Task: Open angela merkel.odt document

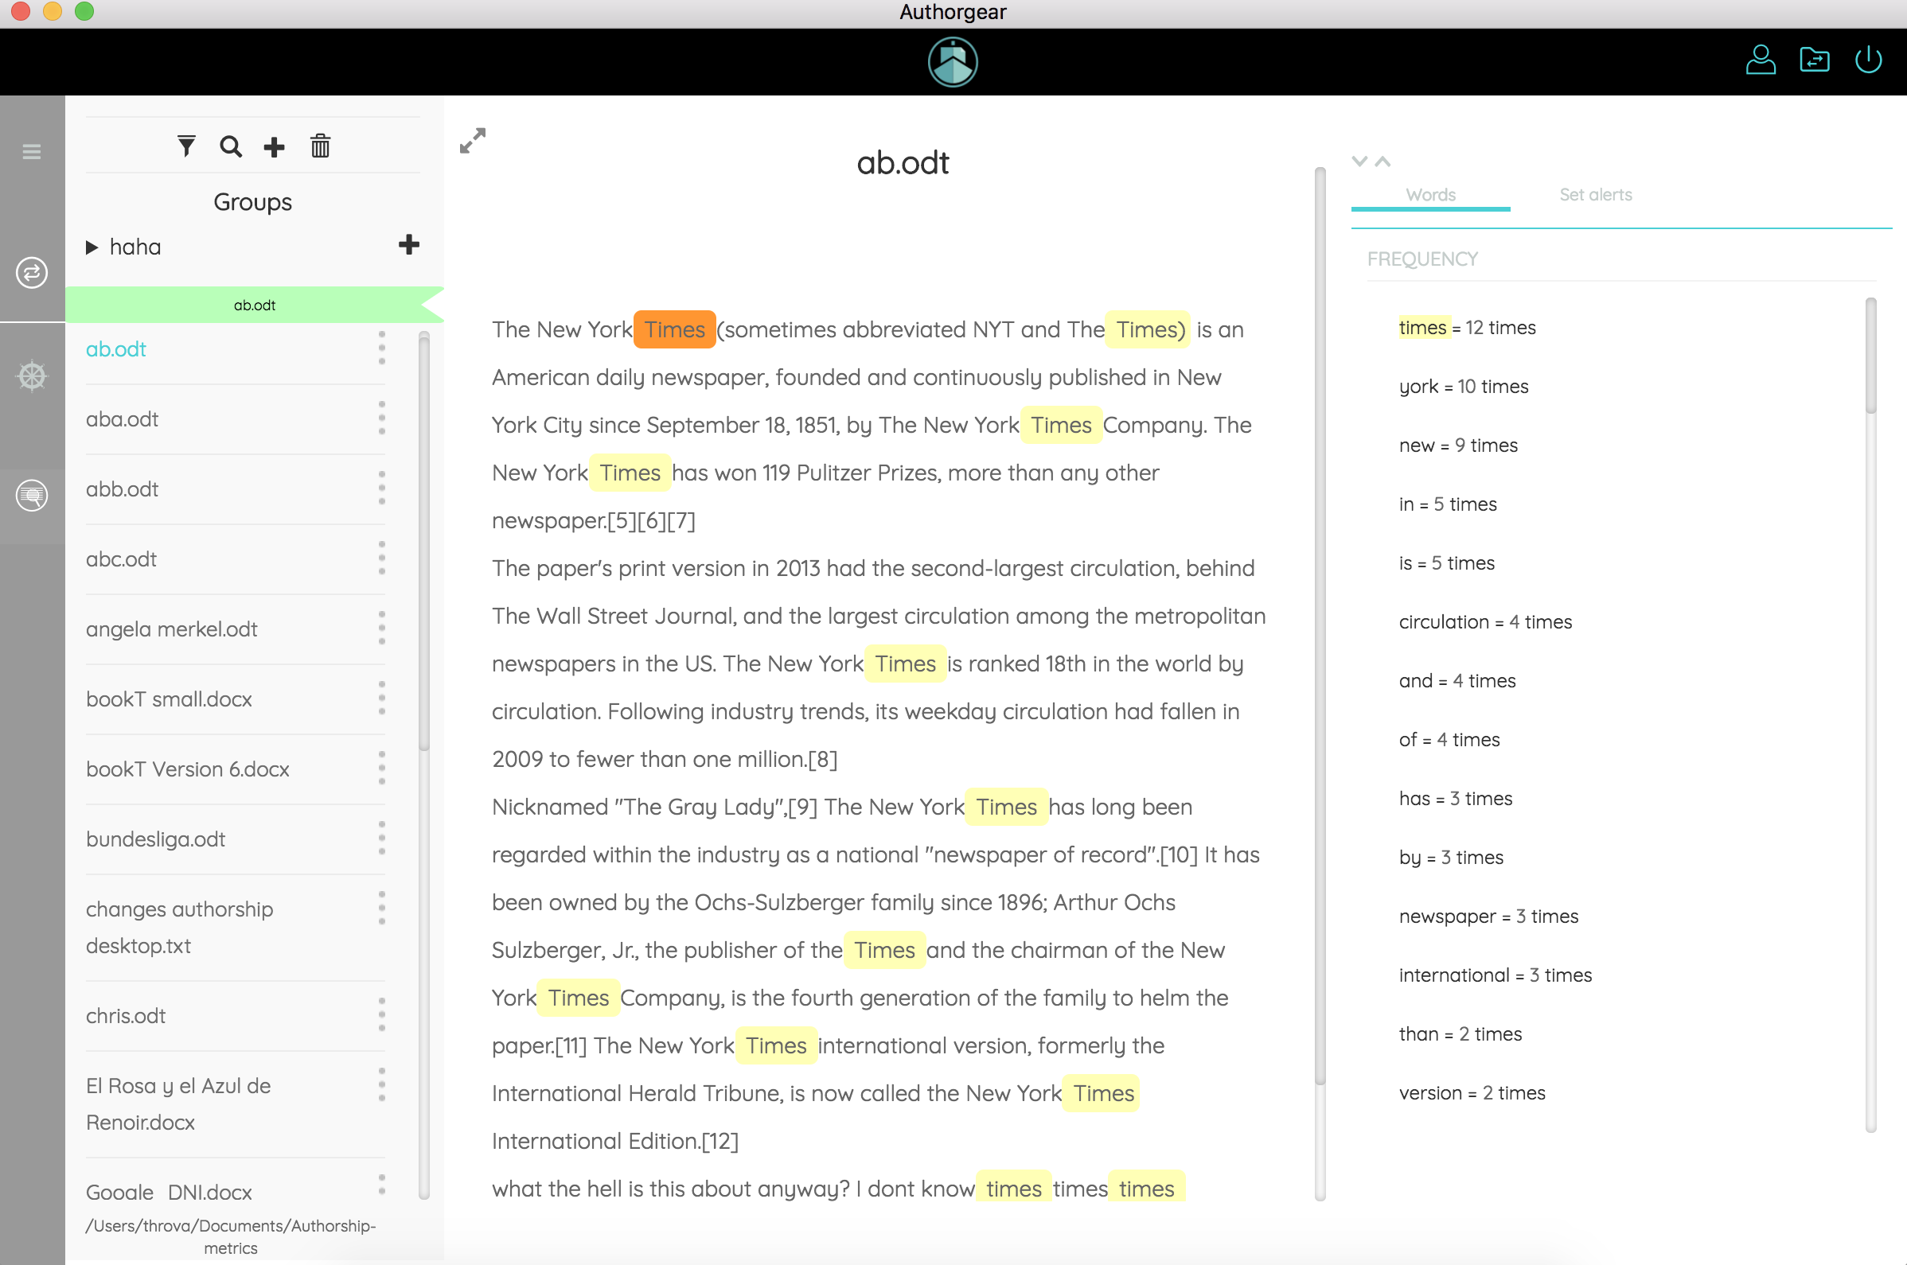Action: (172, 629)
